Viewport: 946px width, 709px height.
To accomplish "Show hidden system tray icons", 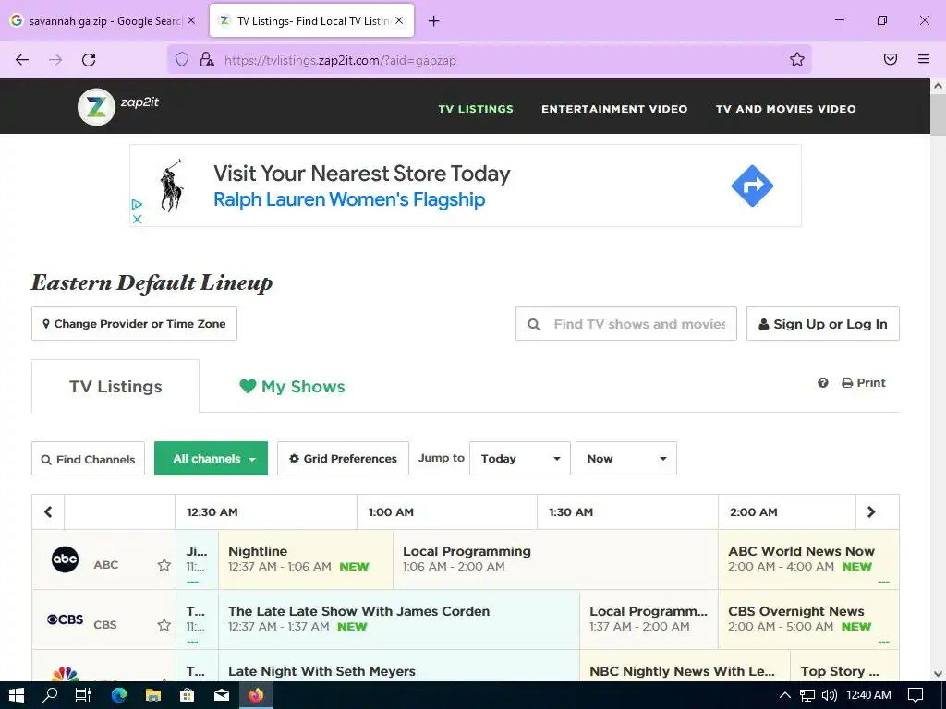I will click(x=784, y=695).
